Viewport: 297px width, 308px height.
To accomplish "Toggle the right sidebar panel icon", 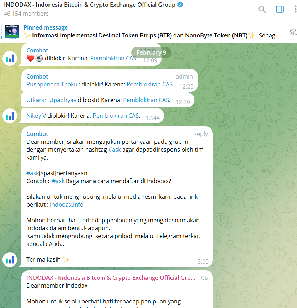I will pyautogui.click(x=280, y=9).
